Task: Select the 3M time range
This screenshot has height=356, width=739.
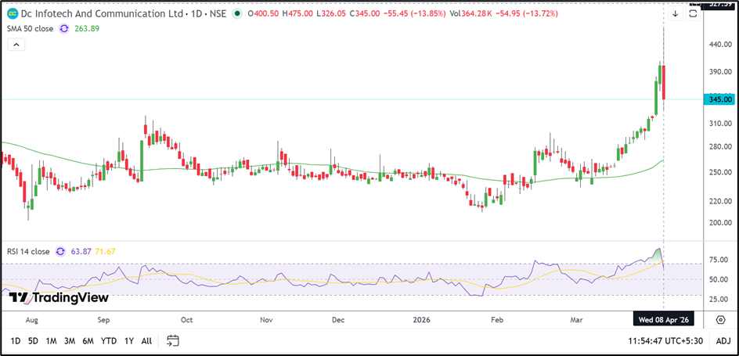Action: point(69,340)
